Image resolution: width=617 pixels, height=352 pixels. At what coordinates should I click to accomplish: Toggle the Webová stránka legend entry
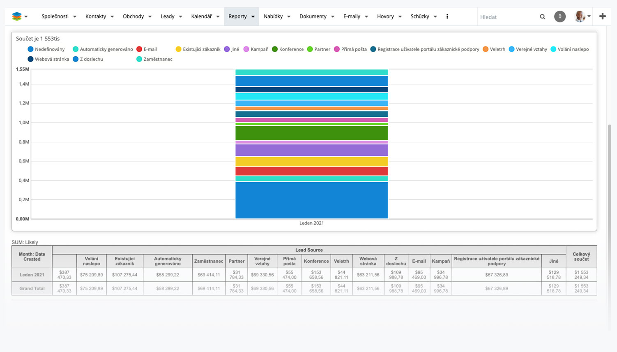(48, 59)
